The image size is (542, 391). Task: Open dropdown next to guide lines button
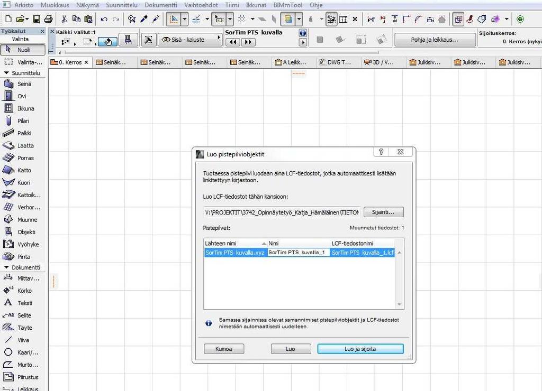[185, 20]
